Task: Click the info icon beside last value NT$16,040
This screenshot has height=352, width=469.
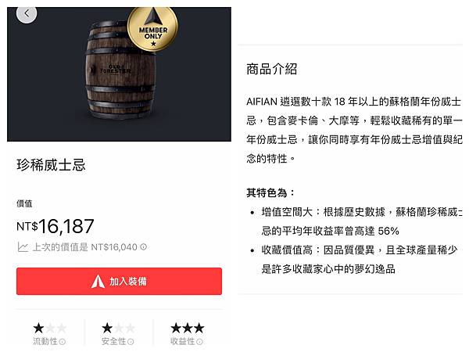Action: [x=144, y=247]
